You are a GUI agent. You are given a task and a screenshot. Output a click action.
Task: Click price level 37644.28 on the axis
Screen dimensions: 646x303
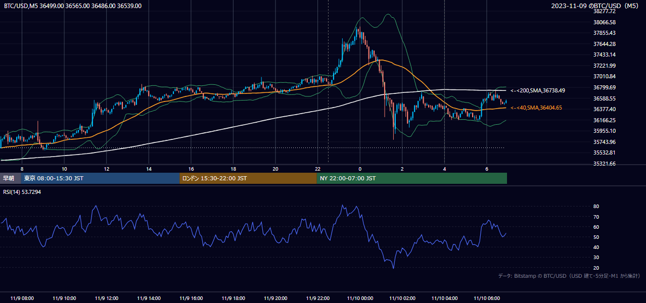click(x=604, y=44)
